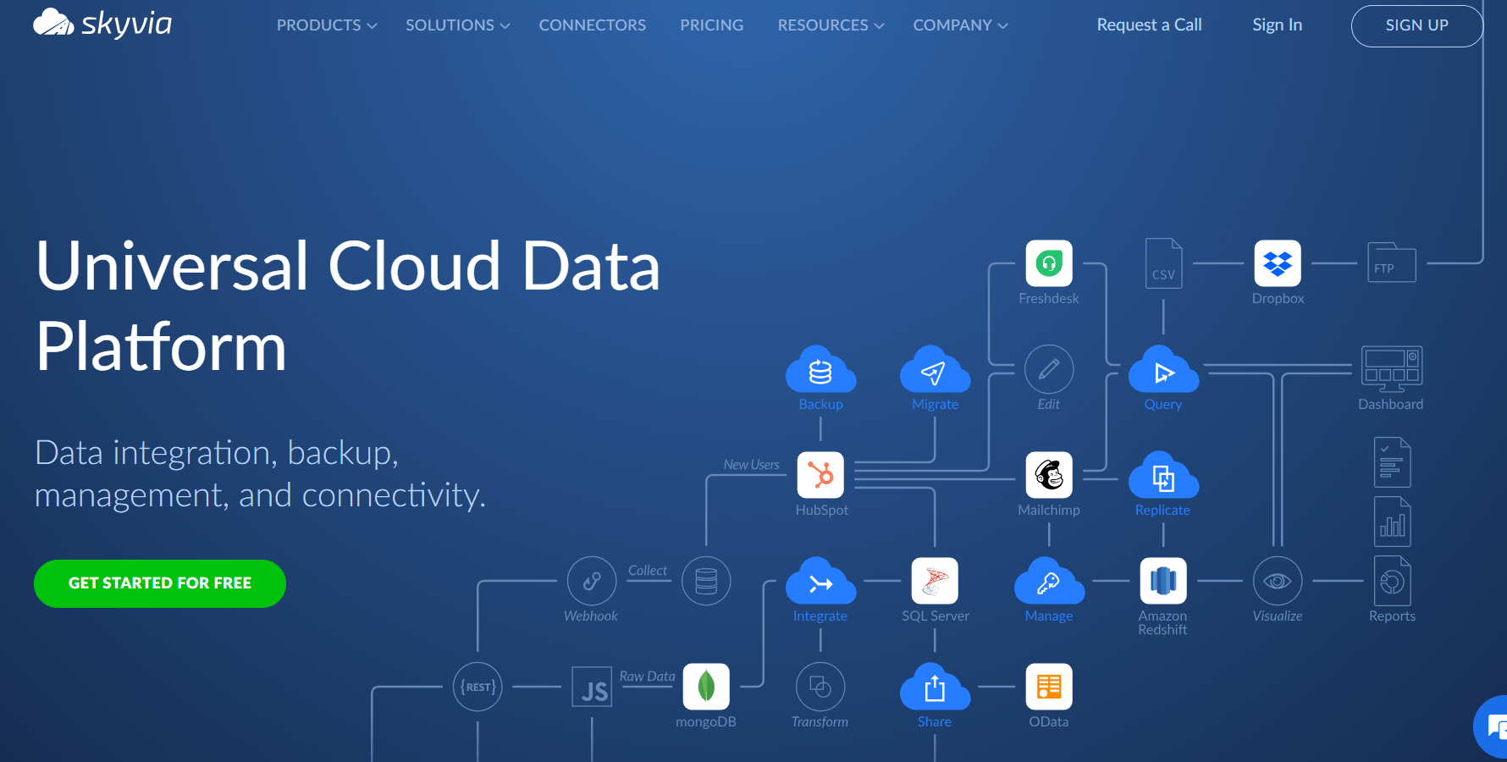The width and height of the screenshot is (1507, 762).
Task: Click the JS file icon
Action: tap(592, 687)
